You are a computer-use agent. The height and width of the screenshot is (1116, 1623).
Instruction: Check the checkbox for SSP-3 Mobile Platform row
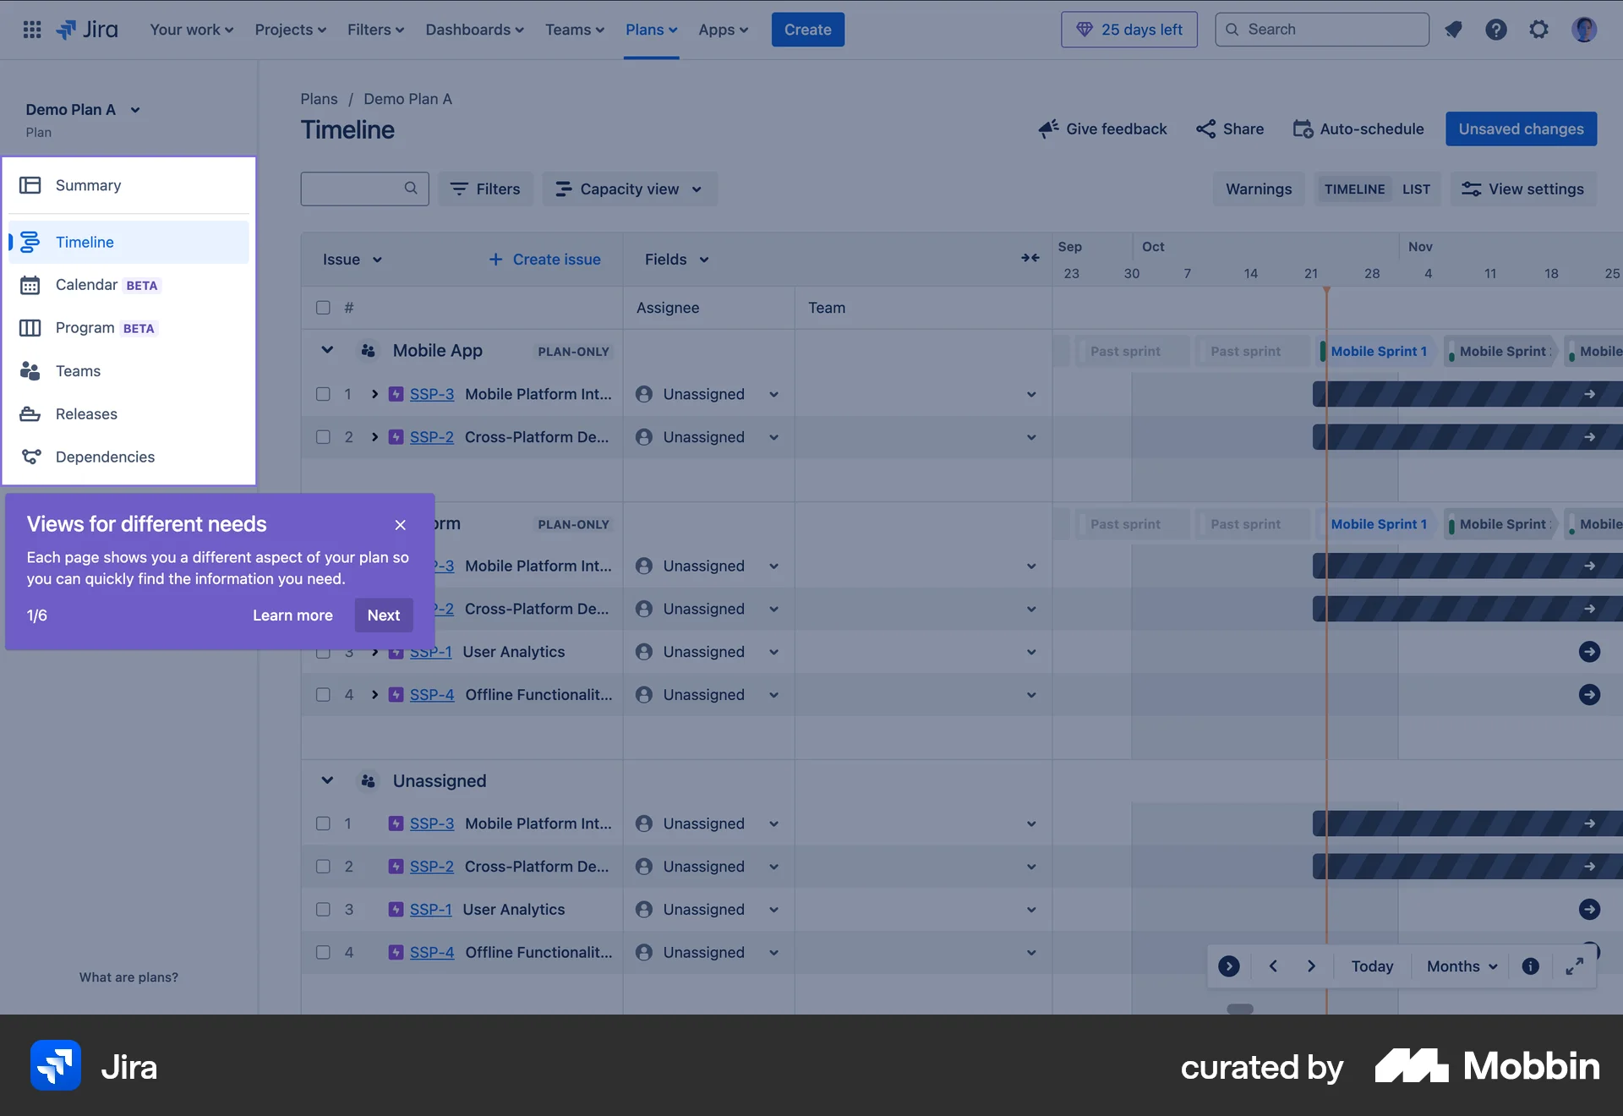point(322,393)
